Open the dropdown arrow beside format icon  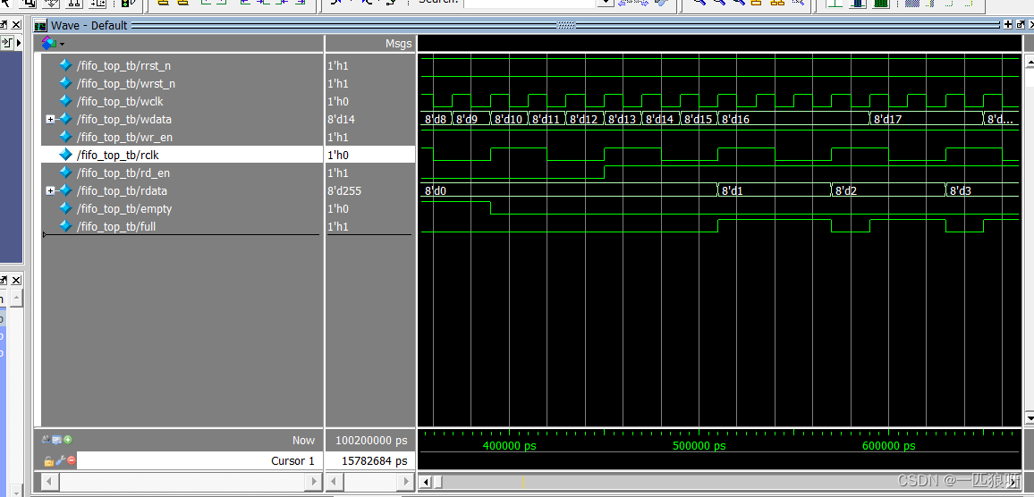[x=62, y=44]
